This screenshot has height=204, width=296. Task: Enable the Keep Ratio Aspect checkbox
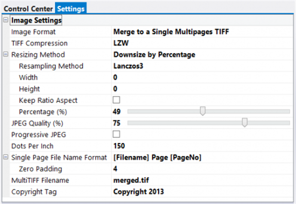[x=116, y=100]
